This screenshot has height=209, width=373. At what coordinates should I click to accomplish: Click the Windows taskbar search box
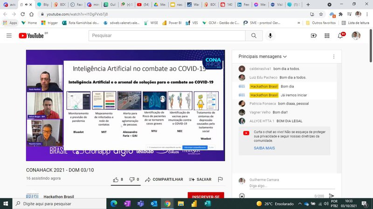(60, 203)
